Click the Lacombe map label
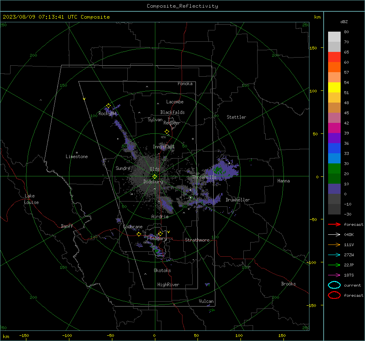 click(175, 102)
